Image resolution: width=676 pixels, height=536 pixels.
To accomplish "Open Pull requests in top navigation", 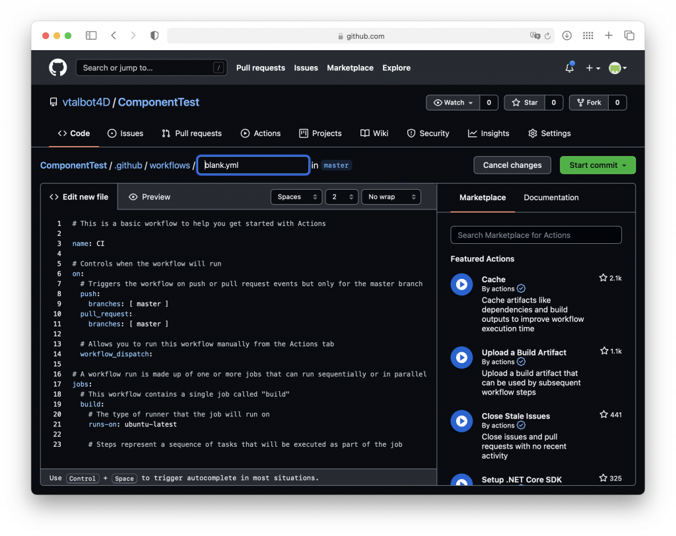I will (260, 68).
